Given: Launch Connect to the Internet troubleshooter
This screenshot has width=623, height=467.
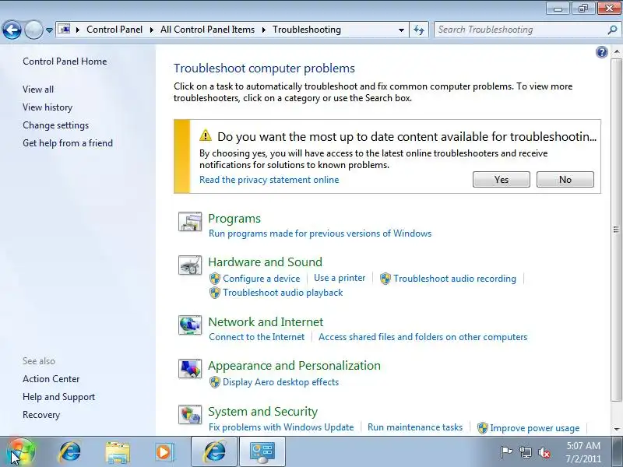Looking at the screenshot, I should coord(257,337).
